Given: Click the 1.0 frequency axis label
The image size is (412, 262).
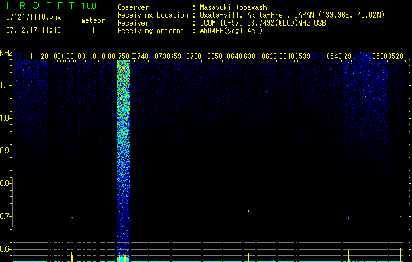Looking at the screenshot, I should click(x=5, y=118).
